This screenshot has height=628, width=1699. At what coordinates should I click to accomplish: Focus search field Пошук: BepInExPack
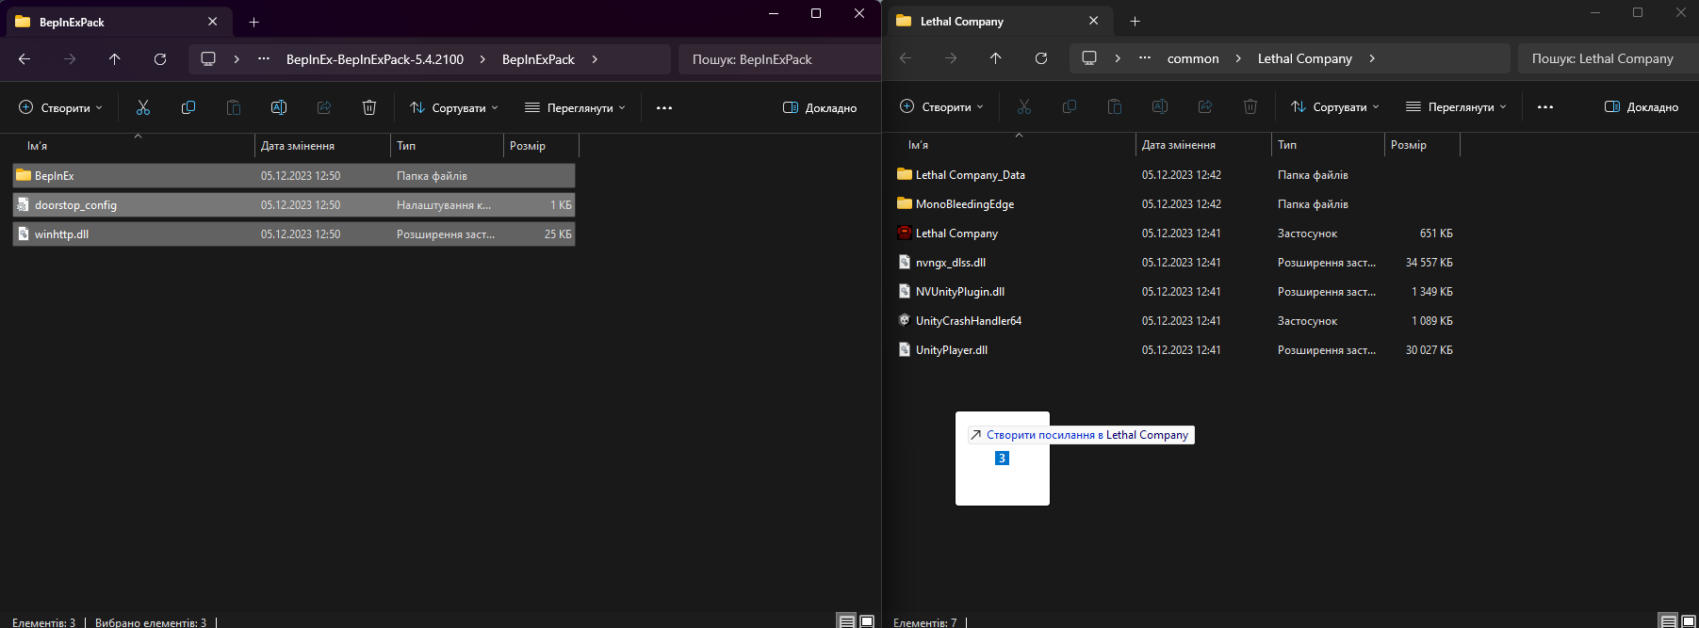(778, 59)
